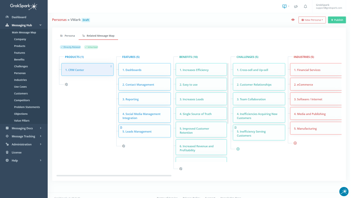Image resolution: width=352 pixels, height=198 pixels.
Task: Open the Contact Management feature card
Action: click(x=144, y=84)
